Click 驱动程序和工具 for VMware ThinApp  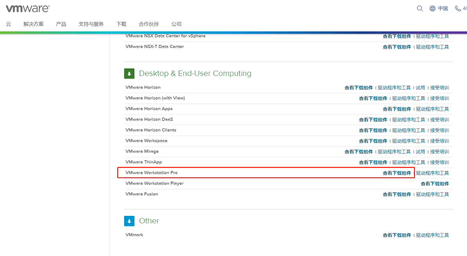pos(409,162)
